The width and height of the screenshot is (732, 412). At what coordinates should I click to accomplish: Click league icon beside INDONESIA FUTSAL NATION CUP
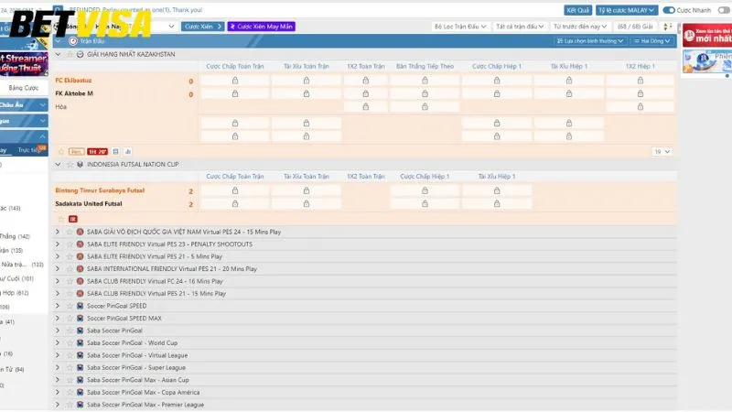coord(80,165)
